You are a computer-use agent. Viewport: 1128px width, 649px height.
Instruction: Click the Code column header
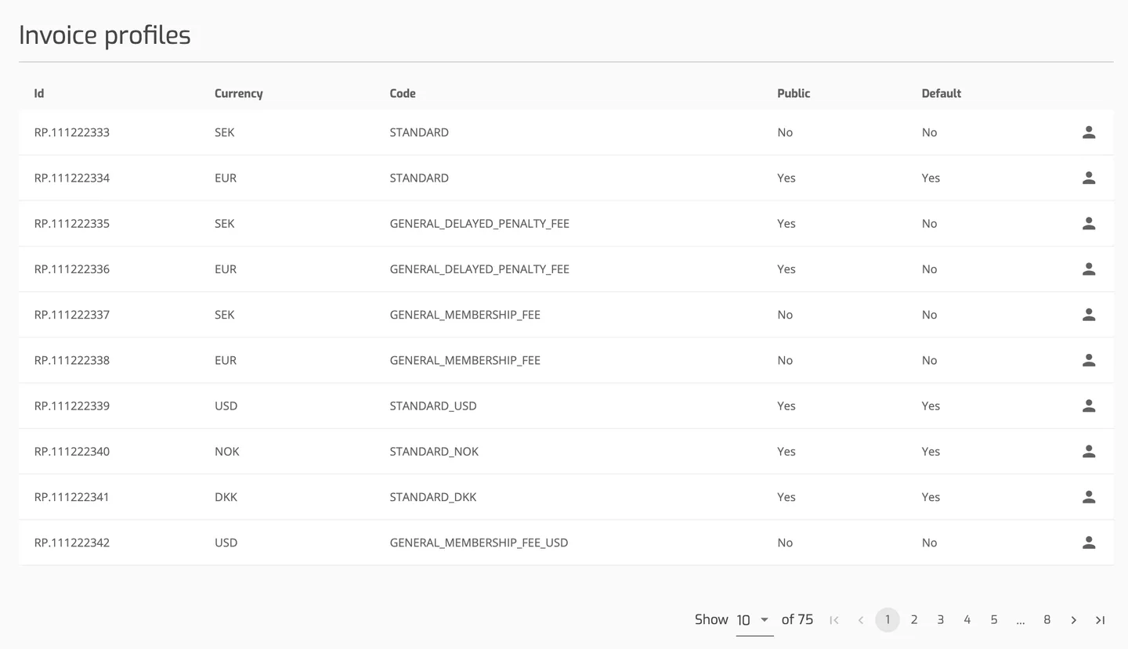pos(403,93)
